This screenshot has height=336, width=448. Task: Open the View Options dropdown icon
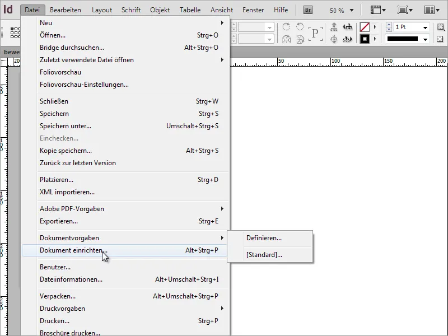[377, 10]
